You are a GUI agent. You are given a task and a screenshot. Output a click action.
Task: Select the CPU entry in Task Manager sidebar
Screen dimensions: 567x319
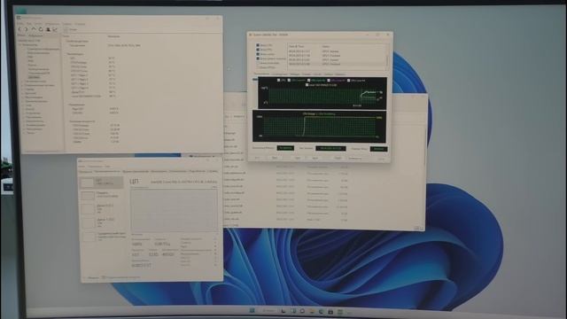coord(101,182)
